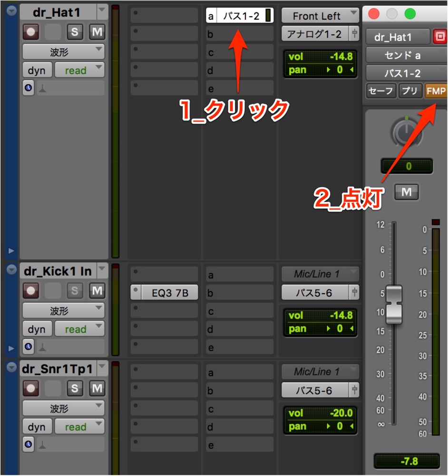Expand playlist triangle of dr_Kick1 In track

pos(11,348)
